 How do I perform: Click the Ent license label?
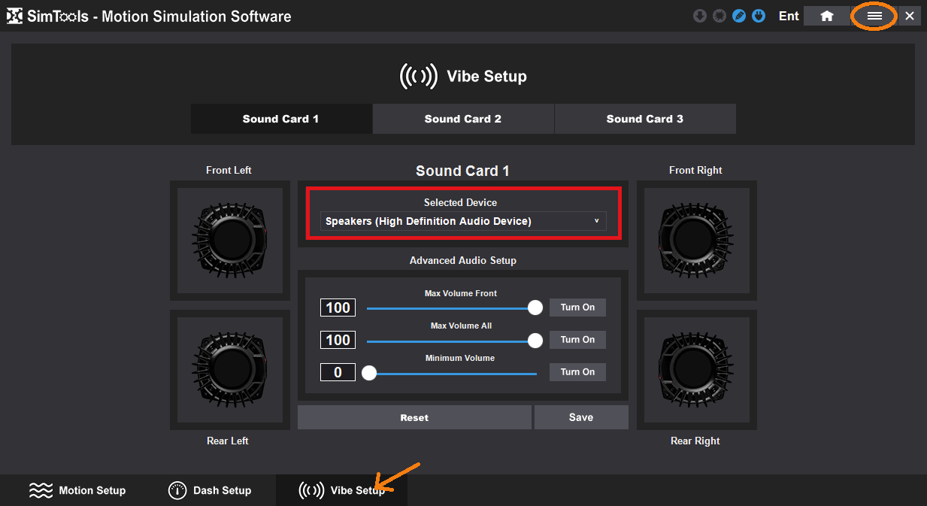coord(789,16)
